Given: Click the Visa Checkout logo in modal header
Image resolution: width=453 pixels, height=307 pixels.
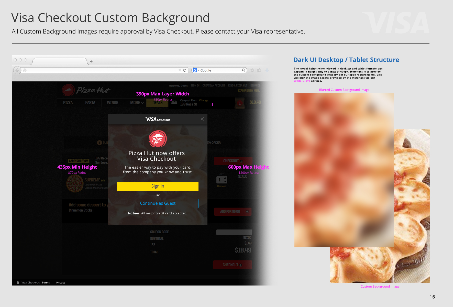Looking at the screenshot, I should pyautogui.click(x=158, y=119).
